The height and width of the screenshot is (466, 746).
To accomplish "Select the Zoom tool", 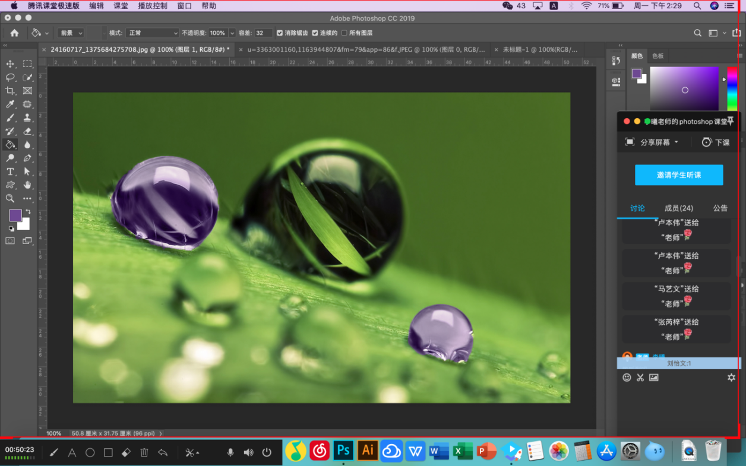I will point(10,198).
